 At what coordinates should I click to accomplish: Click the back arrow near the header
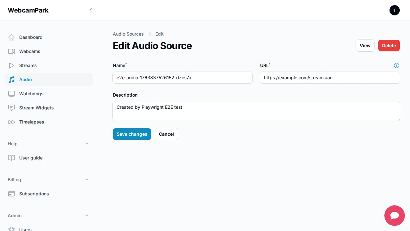click(91, 10)
